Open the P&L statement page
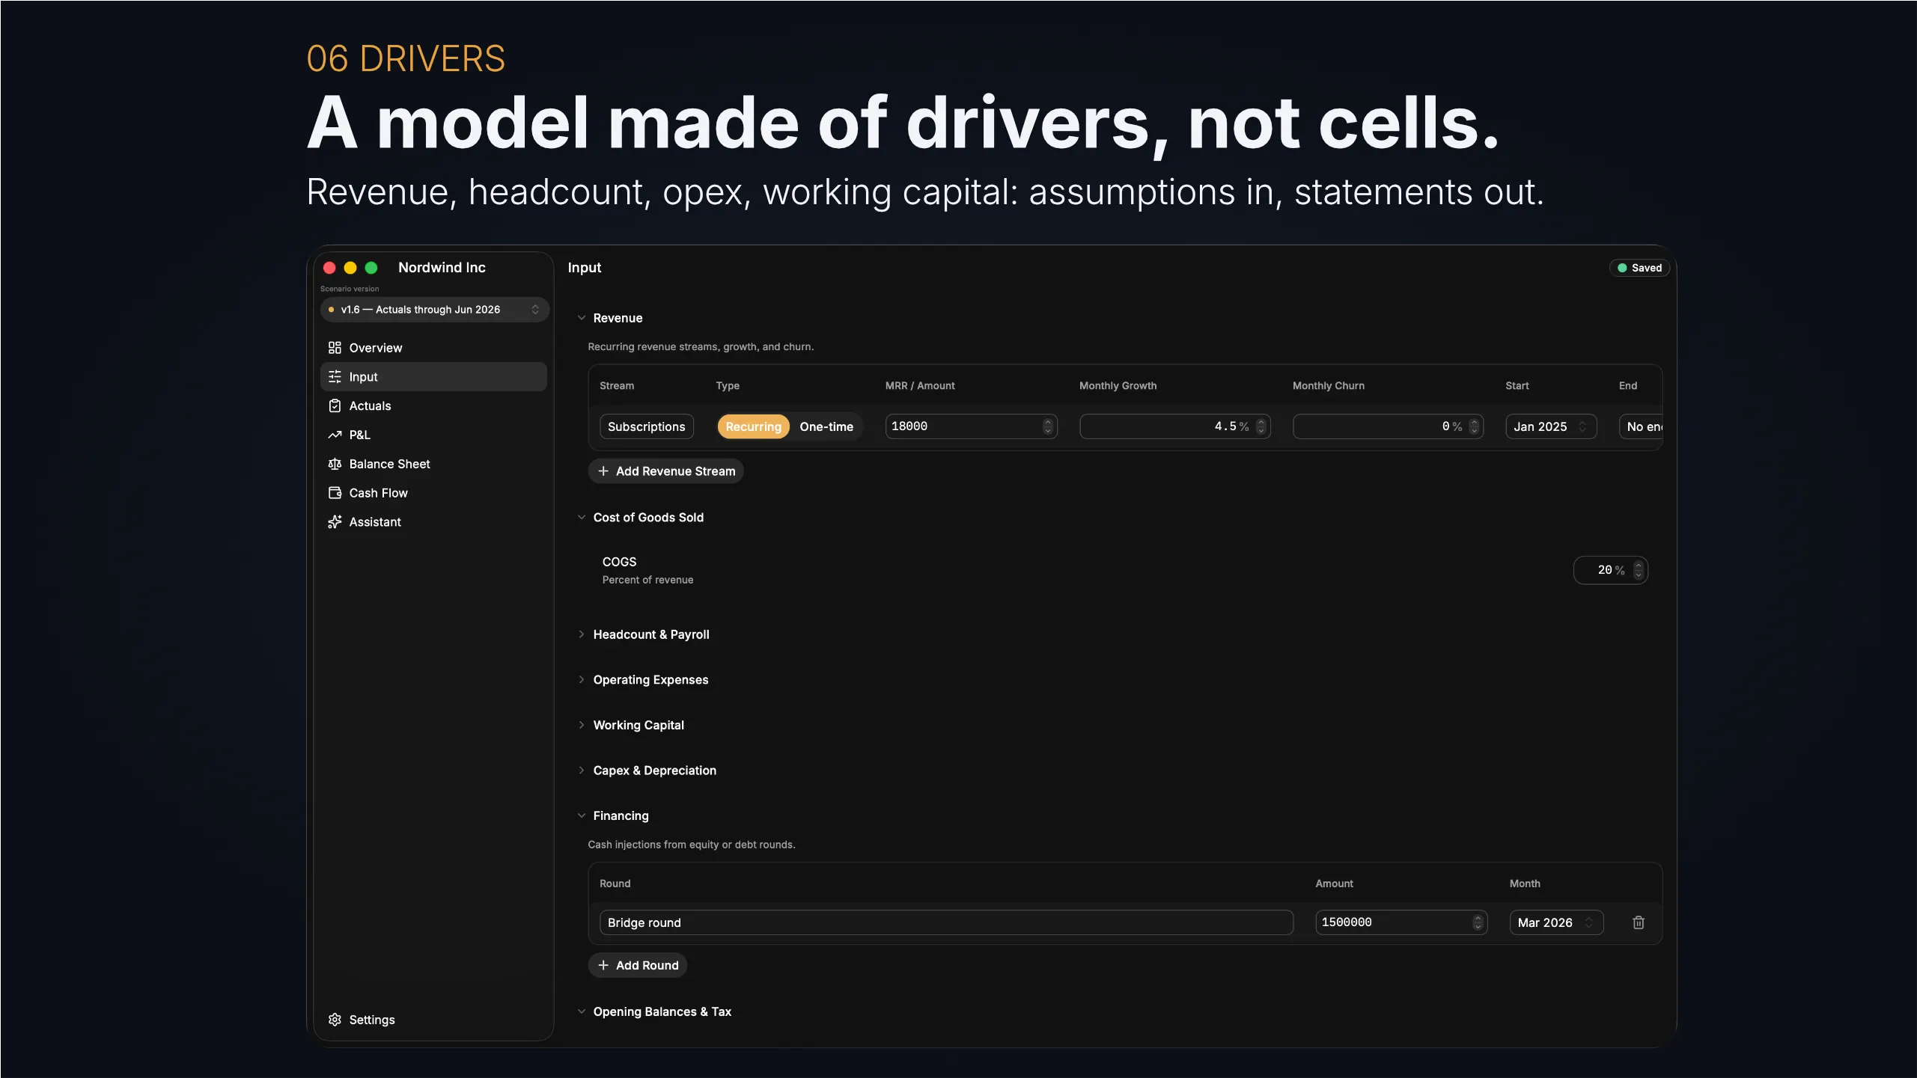Screen dimensions: 1917x1078 (x=433, y=435)
